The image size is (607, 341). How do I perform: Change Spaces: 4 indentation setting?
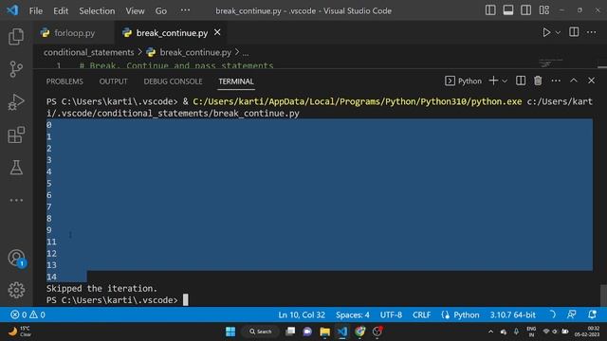352,314
